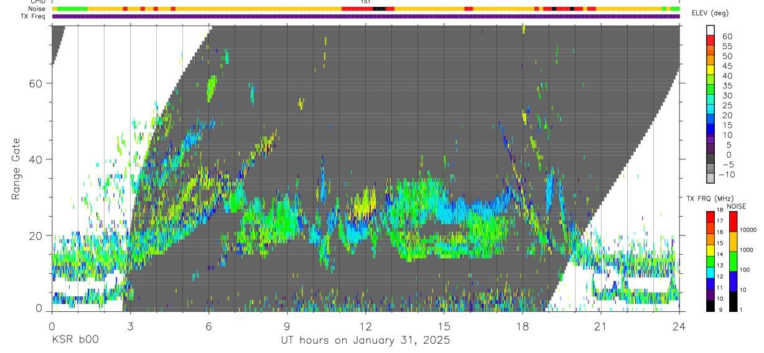The image size is (764, 353).
Task: Click the yellow 14 MHz frequency swatch
Action: point(710,250)
